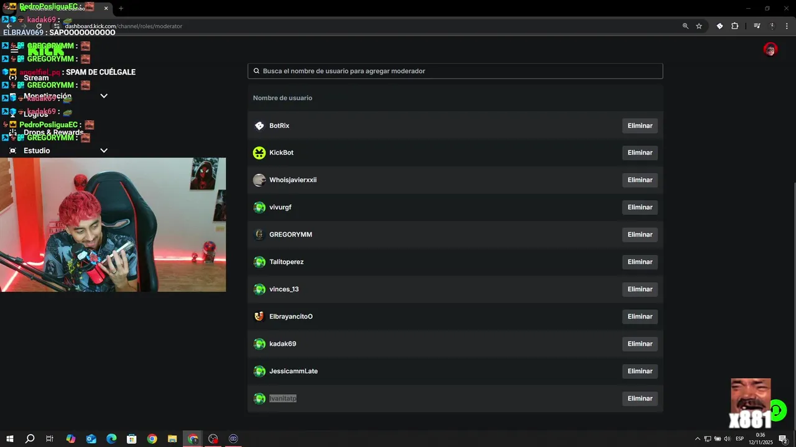Click the JessicammLate avatar icon
796x447 pixels.
coord(259,371)
